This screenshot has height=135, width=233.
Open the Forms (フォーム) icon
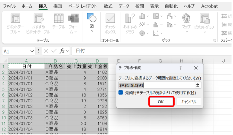coord(74,18)
